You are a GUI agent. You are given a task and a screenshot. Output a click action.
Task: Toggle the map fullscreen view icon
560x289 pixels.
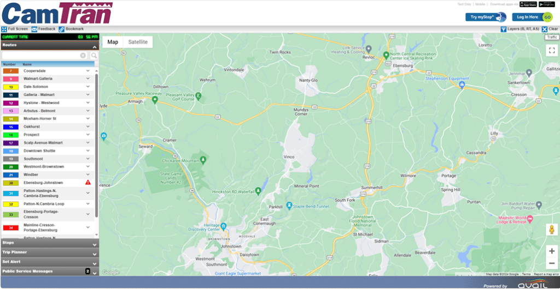(x=551, y=50)
